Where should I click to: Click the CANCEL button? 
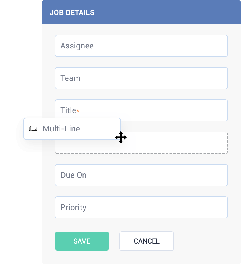(147, 241)
